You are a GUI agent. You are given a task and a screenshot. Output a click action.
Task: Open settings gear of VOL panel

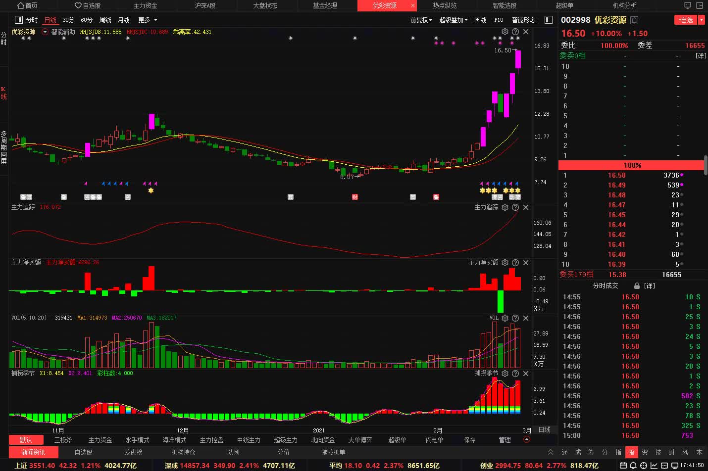(x=505, y=318)
